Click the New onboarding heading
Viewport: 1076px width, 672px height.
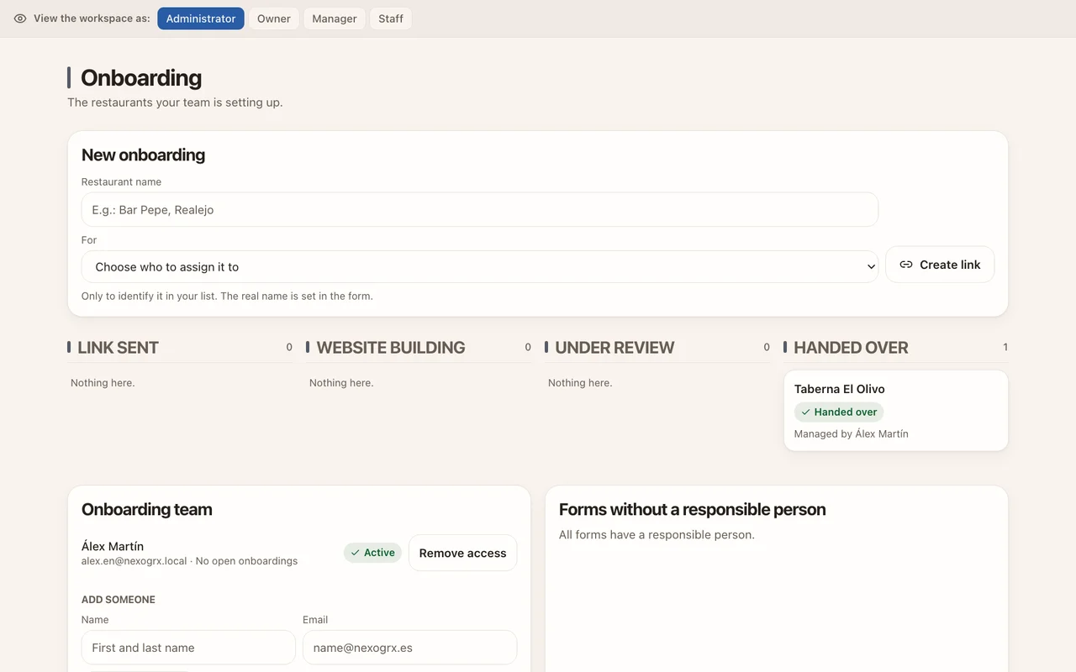[143, 155]
